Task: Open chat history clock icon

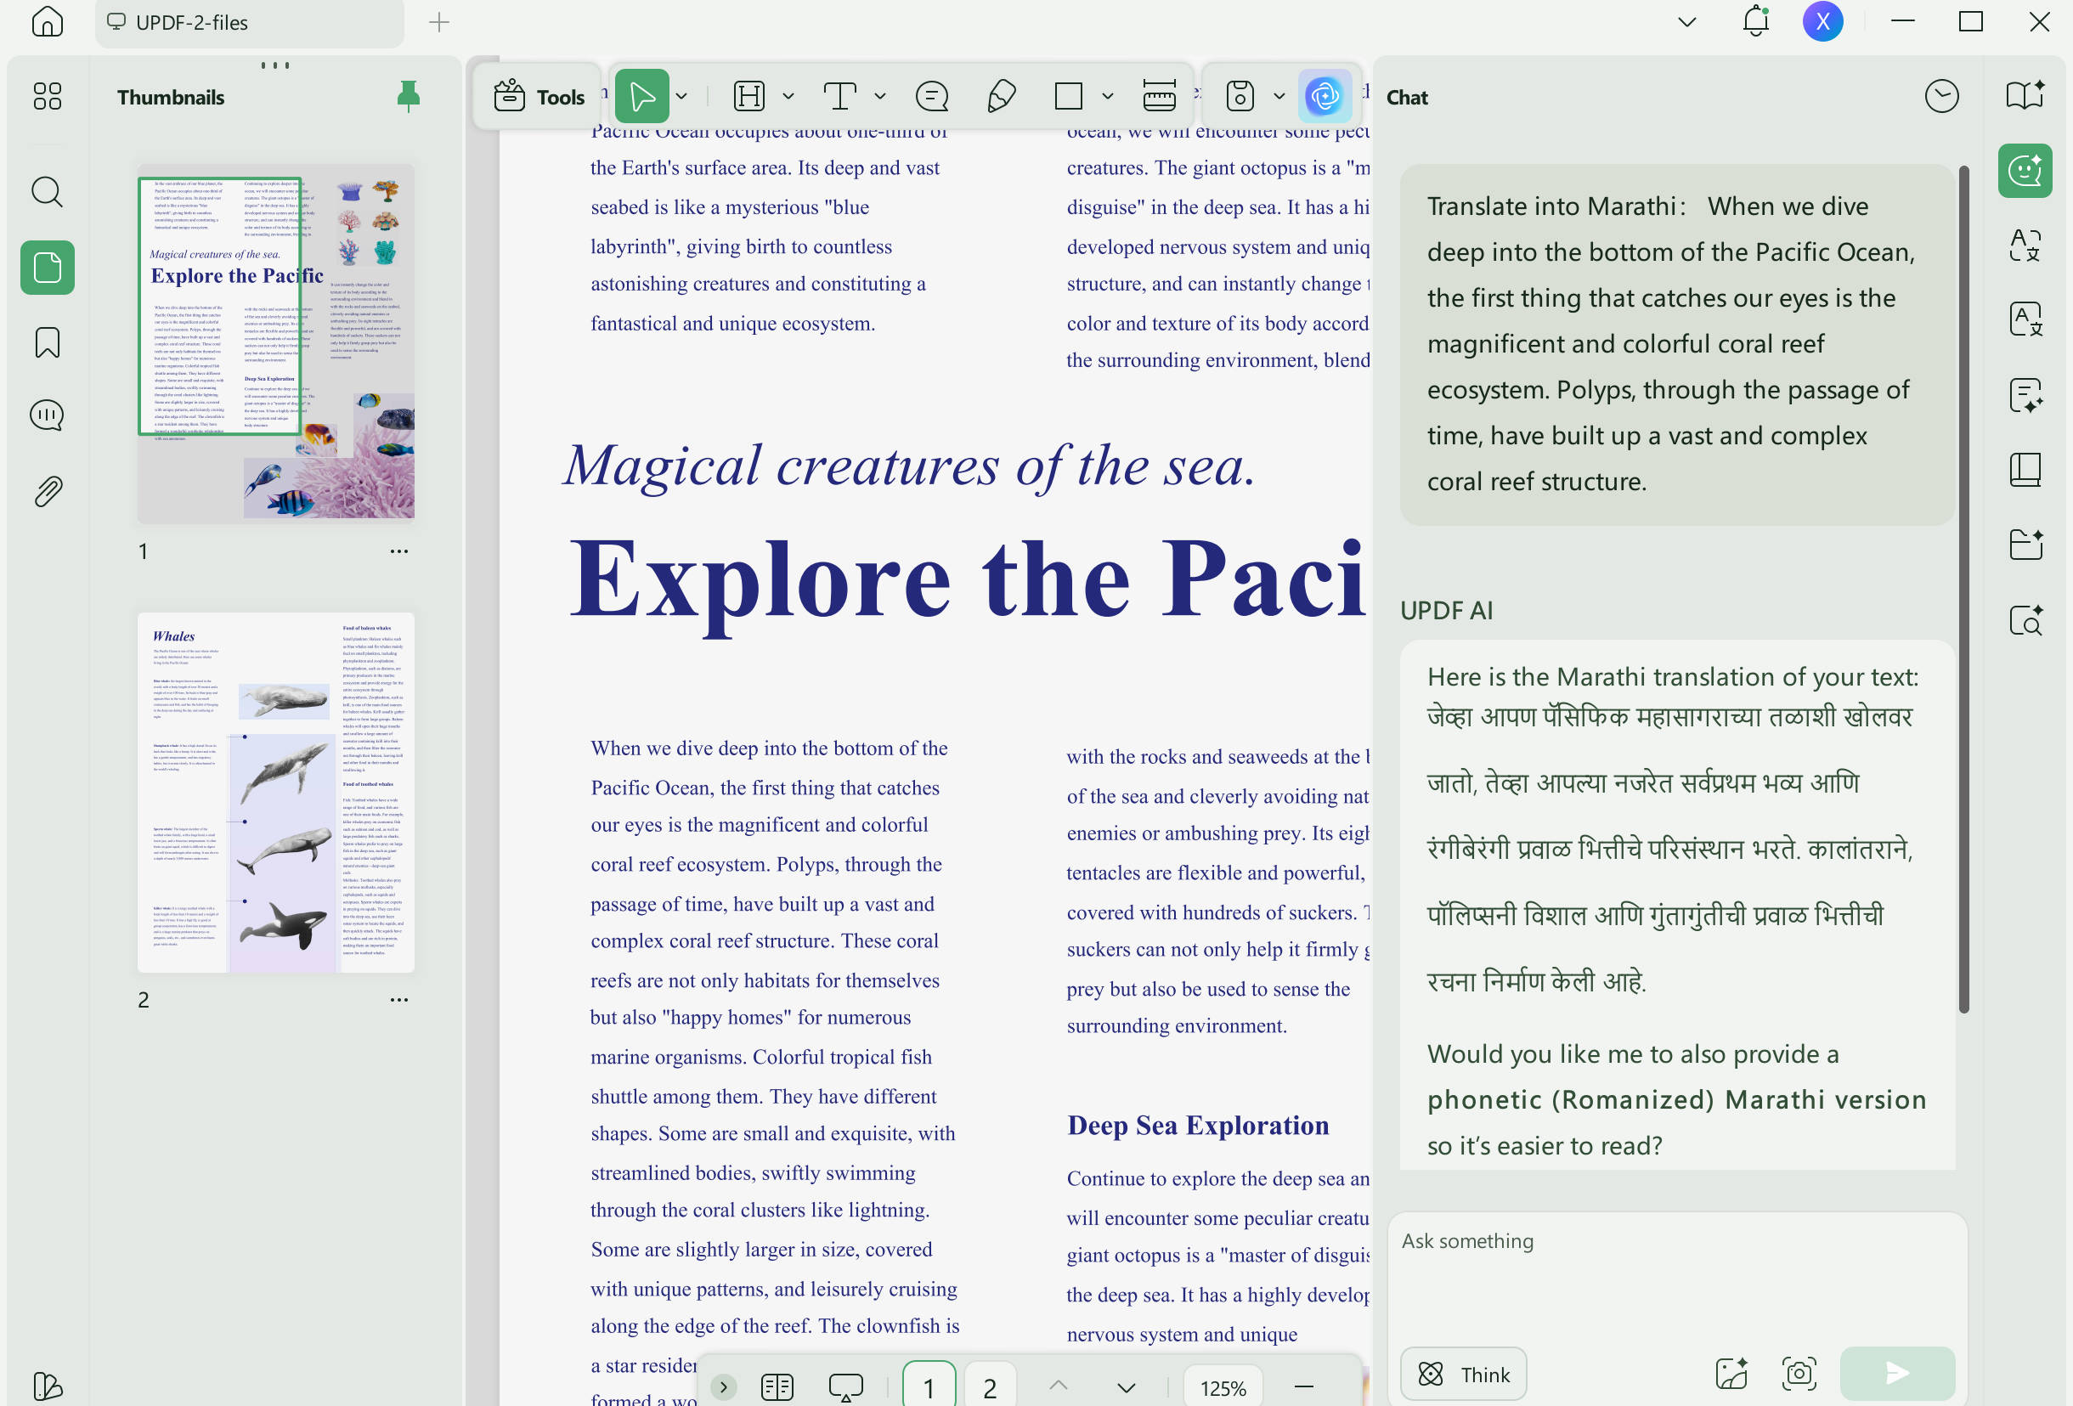Action: point(1940,96)
